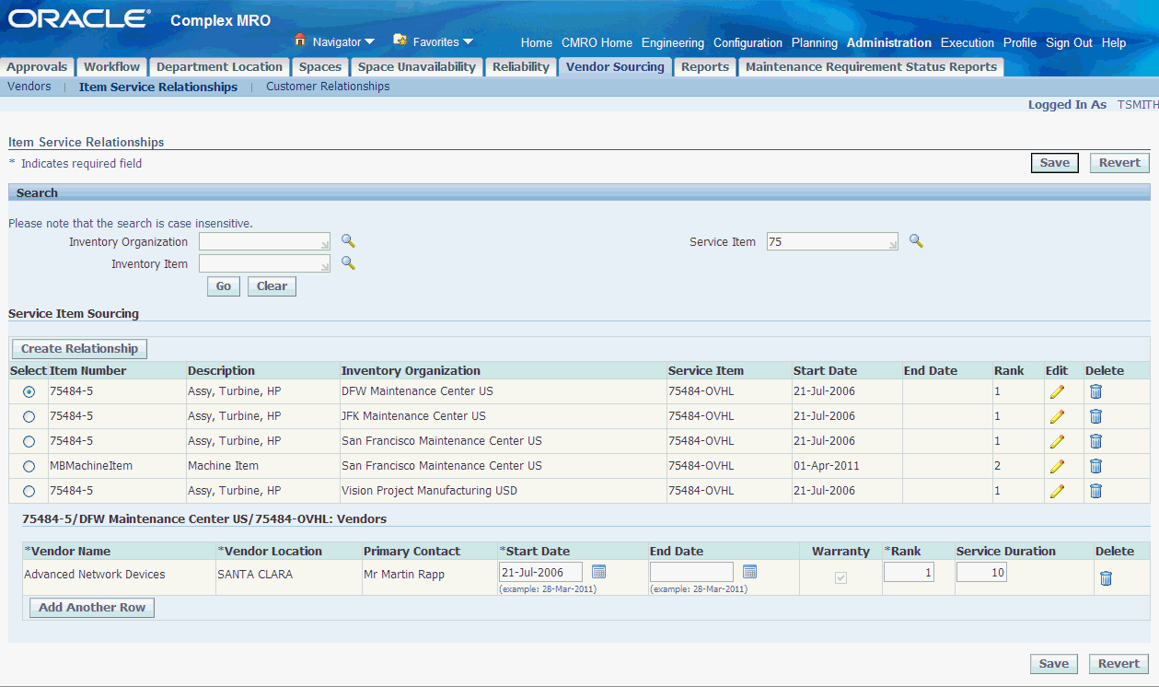Click the bottom Revert button
This screenshot has height=687, width=1159.
coord(1119,664)
